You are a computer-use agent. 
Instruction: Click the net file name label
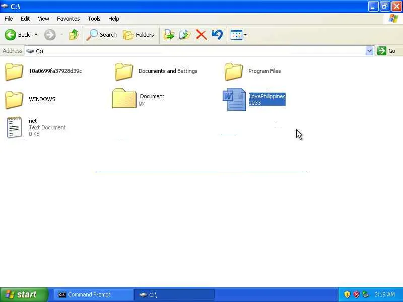[33, 121]
